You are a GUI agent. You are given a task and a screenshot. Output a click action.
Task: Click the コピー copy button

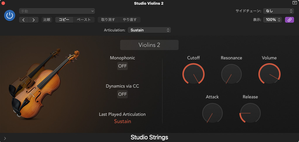(64, 20)
